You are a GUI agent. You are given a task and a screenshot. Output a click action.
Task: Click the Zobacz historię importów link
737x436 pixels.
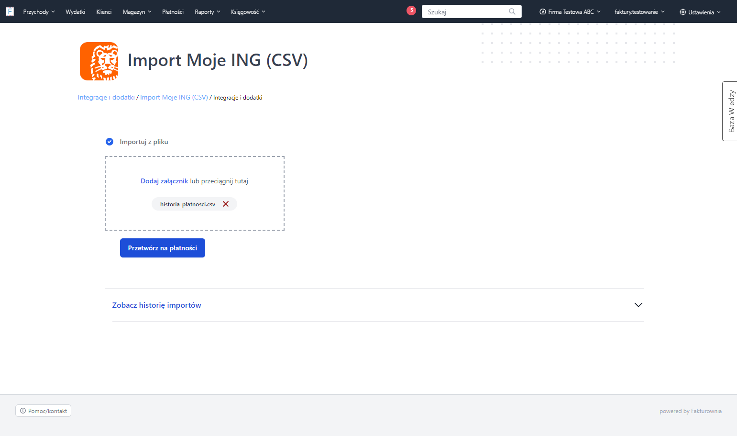click(156, 305)
